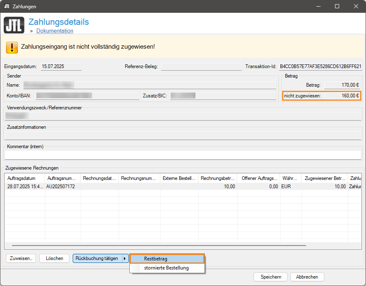This screenshot has height=286, width=366.
Task: Click into the Kommentar (intern) field
Action: click(183, 155)
